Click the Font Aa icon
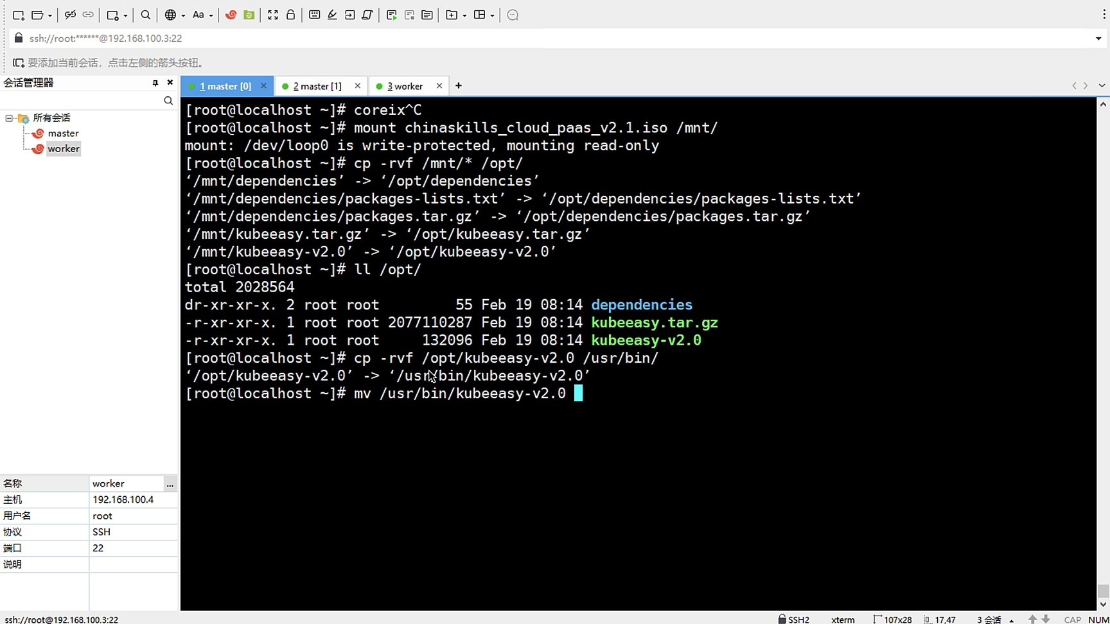This screenshot has width=1110, height=624. (x=198, y=15)
